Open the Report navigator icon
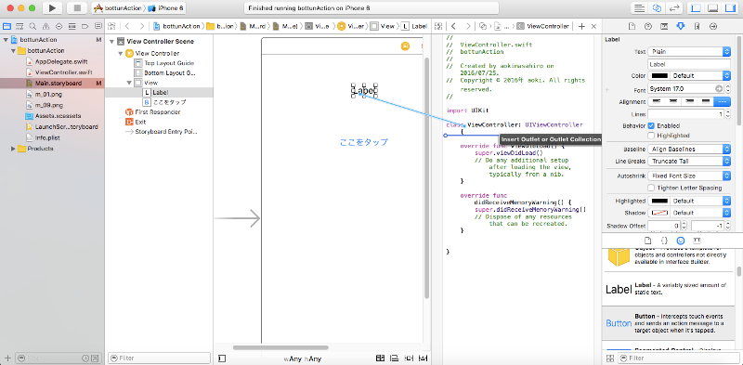Screen dimensions: 743x365 point(98,26)
